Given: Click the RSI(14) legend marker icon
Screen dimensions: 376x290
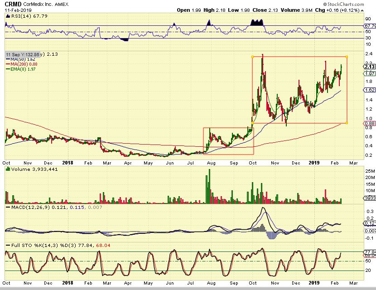Looking at the screenshot, I should click(x=8, y=16).
